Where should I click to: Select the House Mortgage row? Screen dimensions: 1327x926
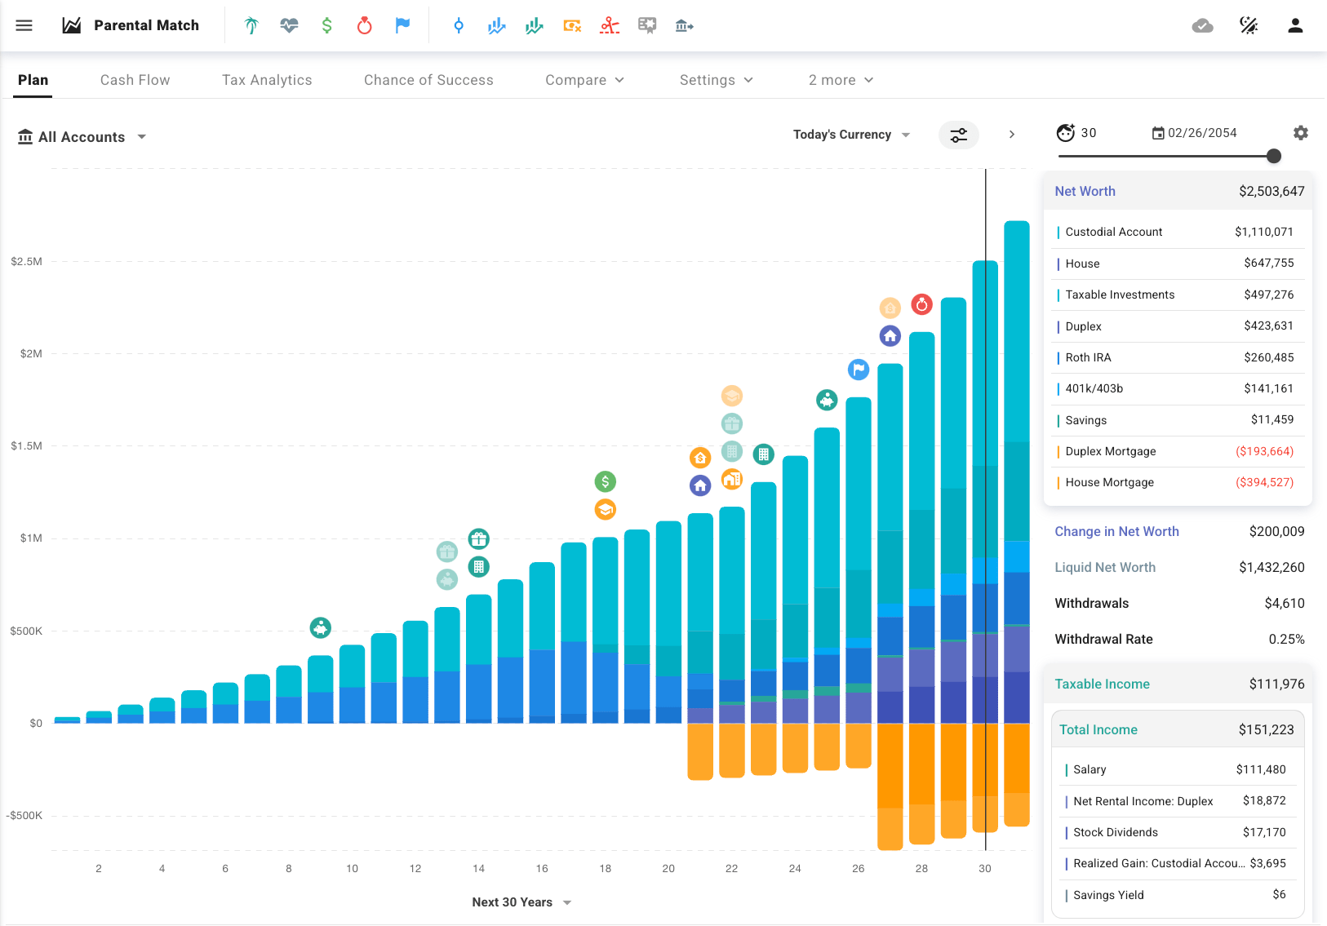[1178, 482]
